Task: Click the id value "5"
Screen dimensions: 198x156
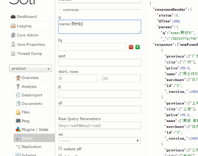Action: [177, 86]
